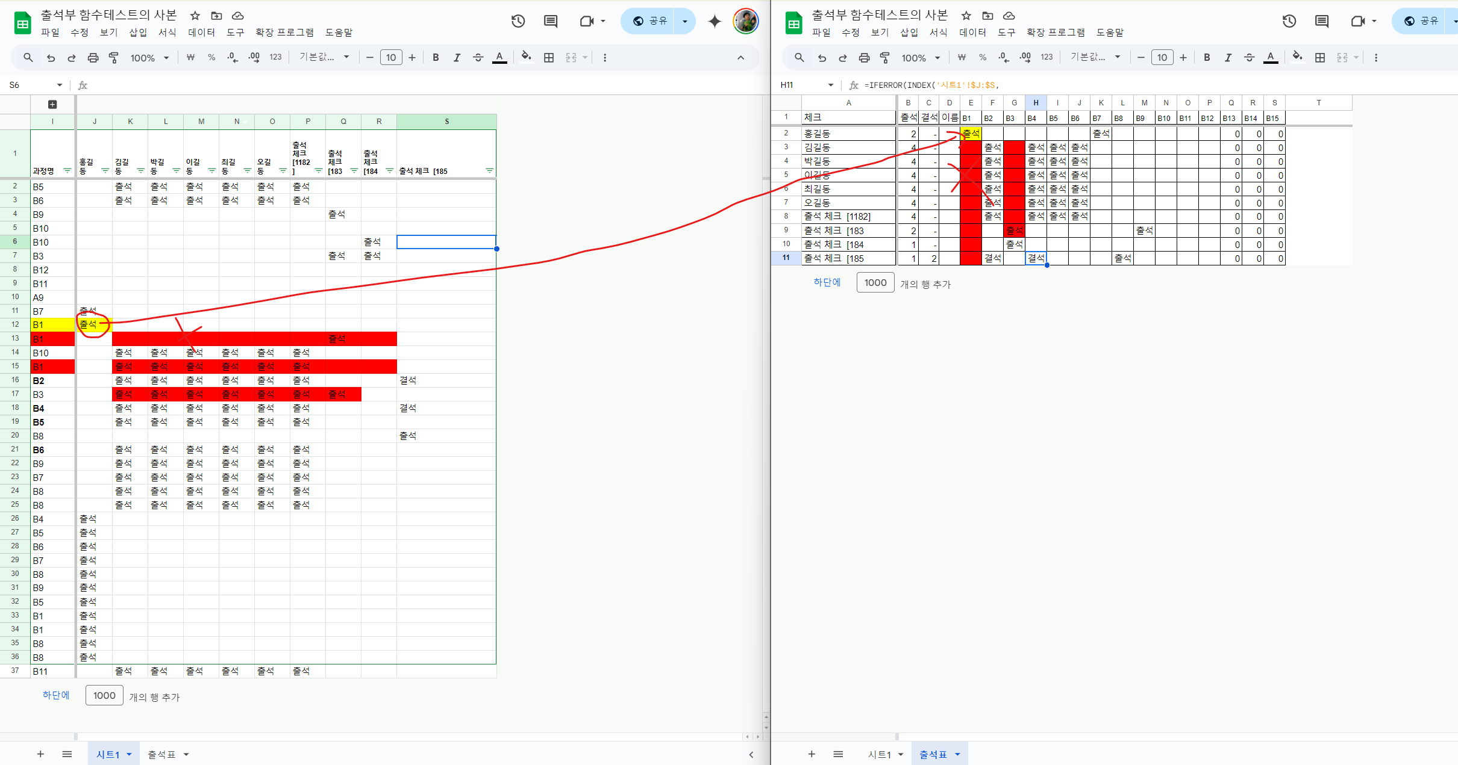Screen dimensions: 1458x765
Task: Open the font dropdown in right toolbar
Action: [x=1095, y=57]
